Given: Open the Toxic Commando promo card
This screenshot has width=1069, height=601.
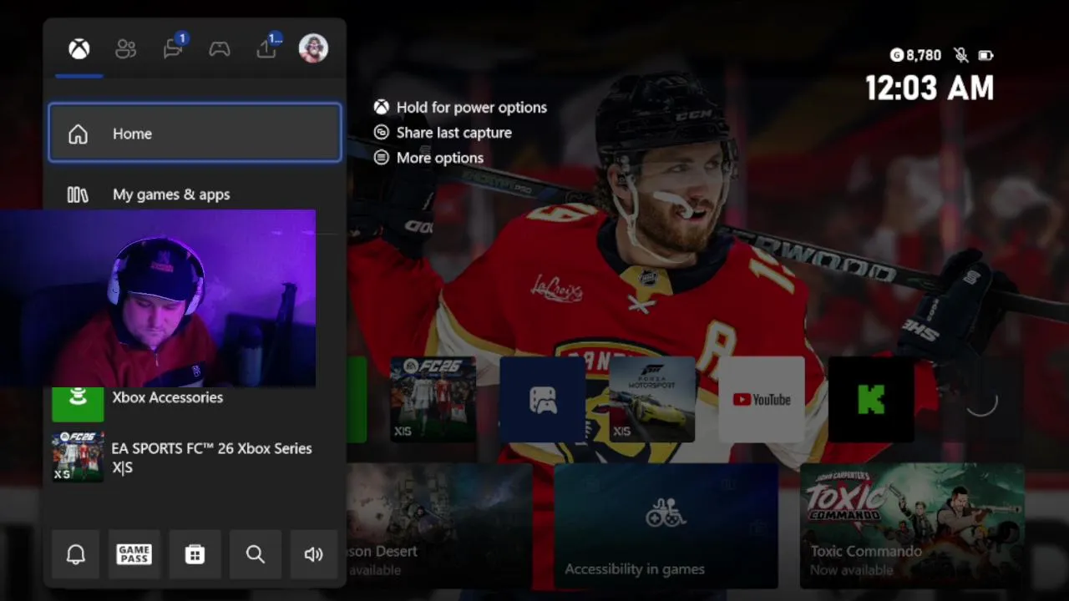Looking at the screenshot, I should 912,526.
